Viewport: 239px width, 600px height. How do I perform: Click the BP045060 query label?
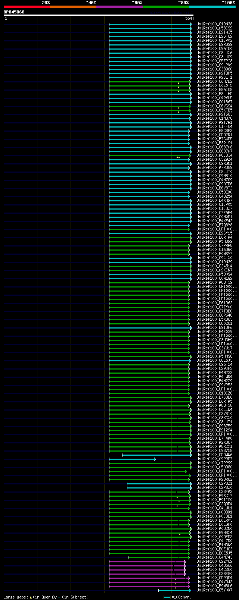(14, 12)
